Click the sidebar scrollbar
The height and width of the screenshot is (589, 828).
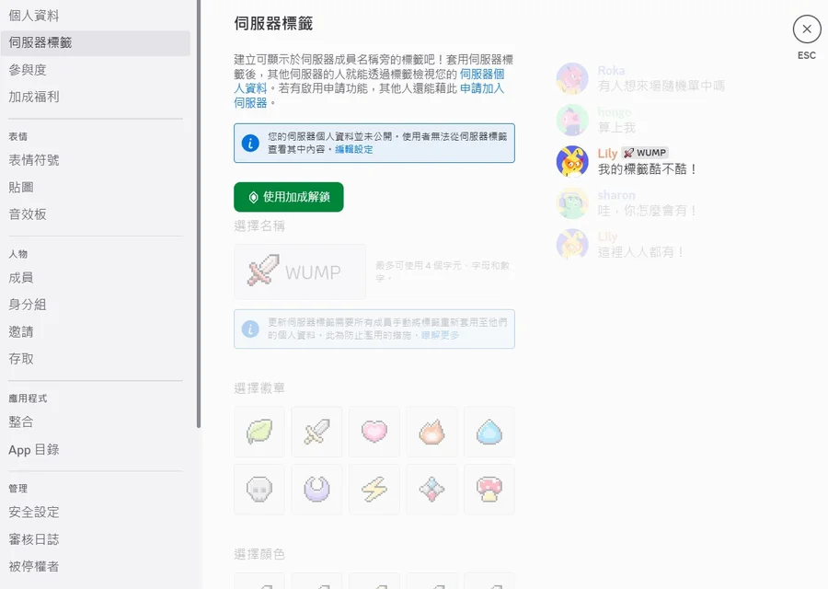click(199, 213)
